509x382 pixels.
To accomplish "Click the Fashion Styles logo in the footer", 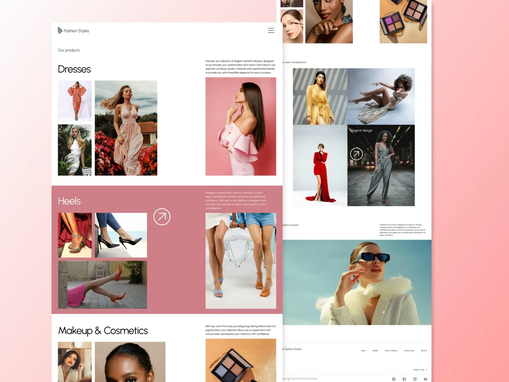I will coord(292,349).
